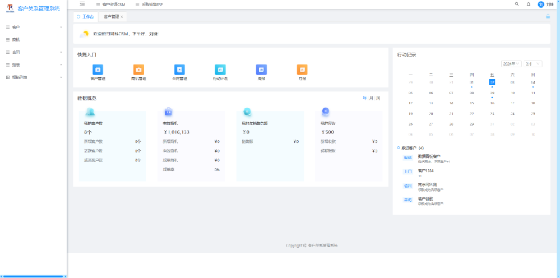
Task: Click the search magnifier icon in header
Action: [x=517, y=4]
